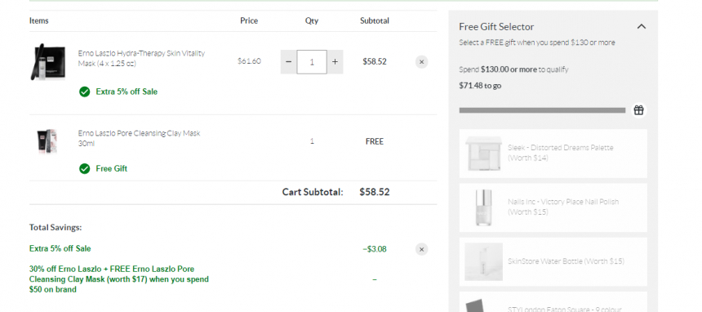Click green checkmark beside Extra 5% off Sale

(x=85, y=92)
